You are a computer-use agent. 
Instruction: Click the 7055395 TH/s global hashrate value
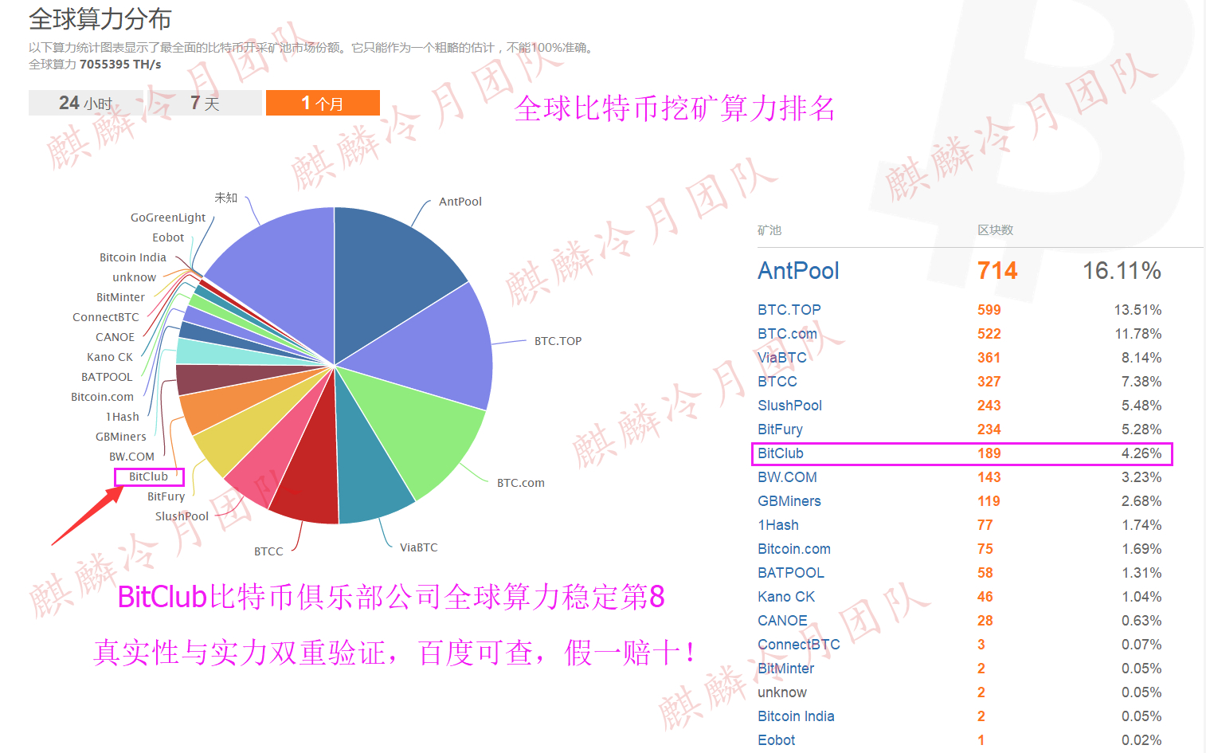[x=120, y=65]
